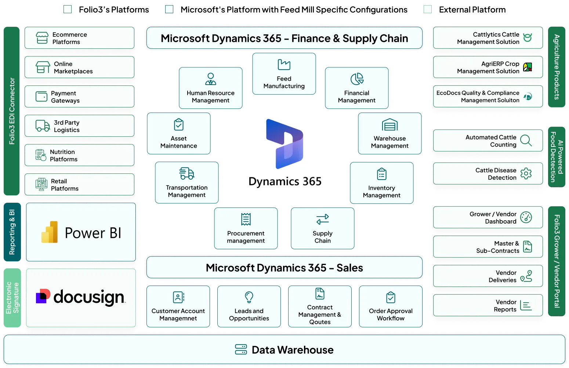Image resolution: width=569 pixels, height=368 pixels.
Task: Click the Human Resource Management person icon
Action: click(x=210, y=79)
